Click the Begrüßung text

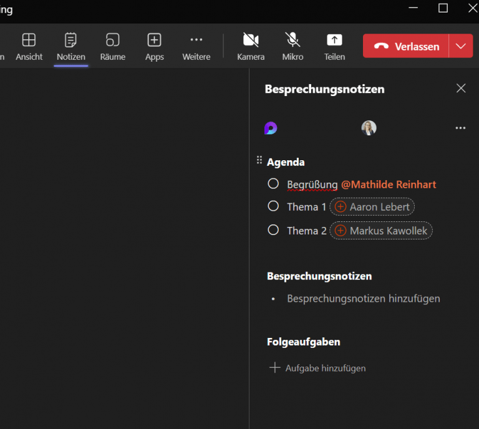point(312,185)
